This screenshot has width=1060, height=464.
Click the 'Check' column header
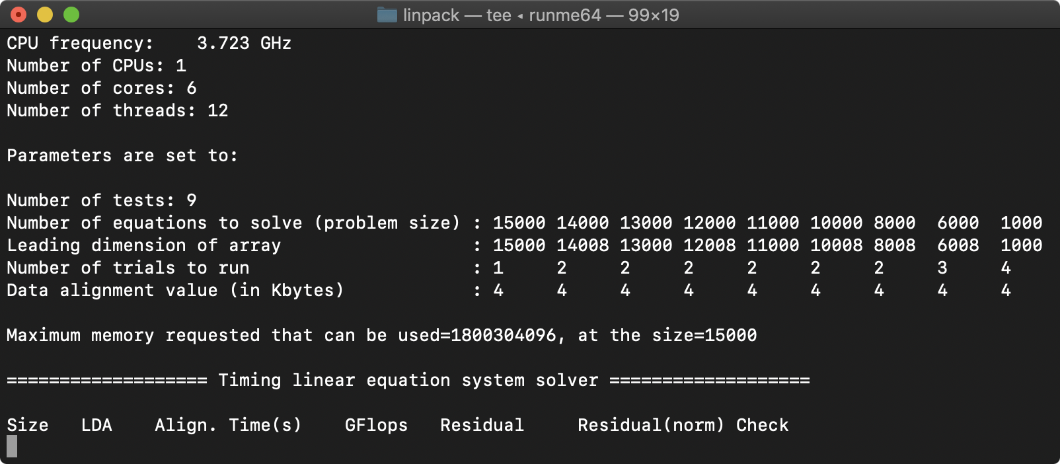click(763, 425)
